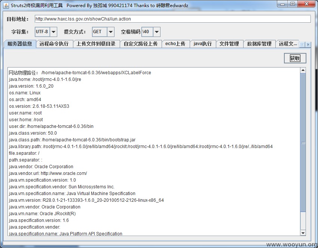Click the output panel vertical scrollbar thumb

(303, 143)
